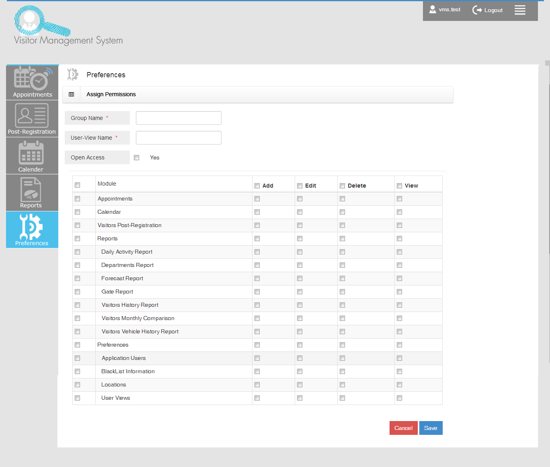The image size is (550, 467).
Task: Select the Preferences sidebar icon
Action: click(x=32, y=229)
